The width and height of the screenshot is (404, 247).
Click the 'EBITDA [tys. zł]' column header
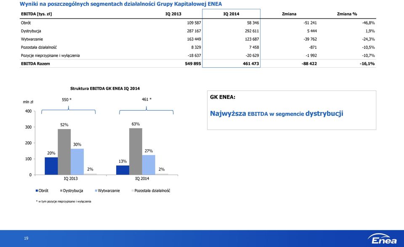(36, 14)
